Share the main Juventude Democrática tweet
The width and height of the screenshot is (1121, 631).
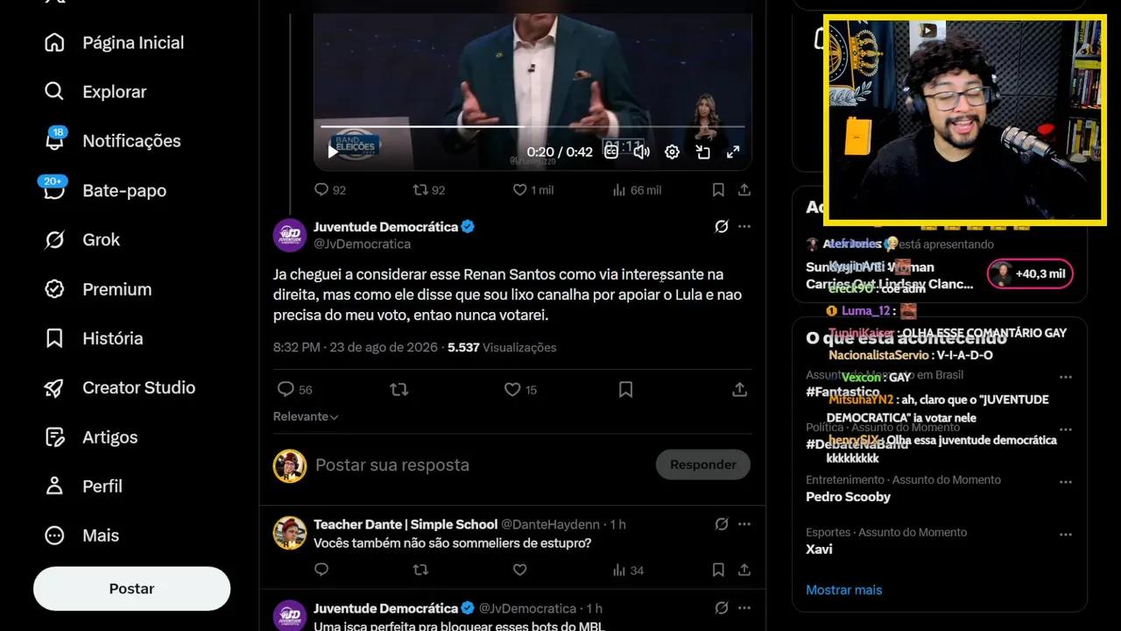tap(740, 390)
